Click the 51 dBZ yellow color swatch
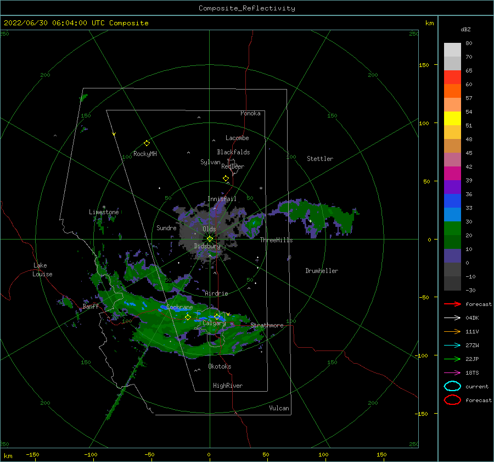The width and height of the screenshot is (494, 462). pyautogui.click(x=452, y=118)
